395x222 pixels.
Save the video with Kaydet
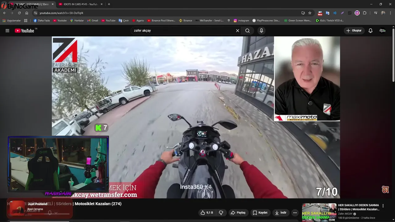(260, 213)
